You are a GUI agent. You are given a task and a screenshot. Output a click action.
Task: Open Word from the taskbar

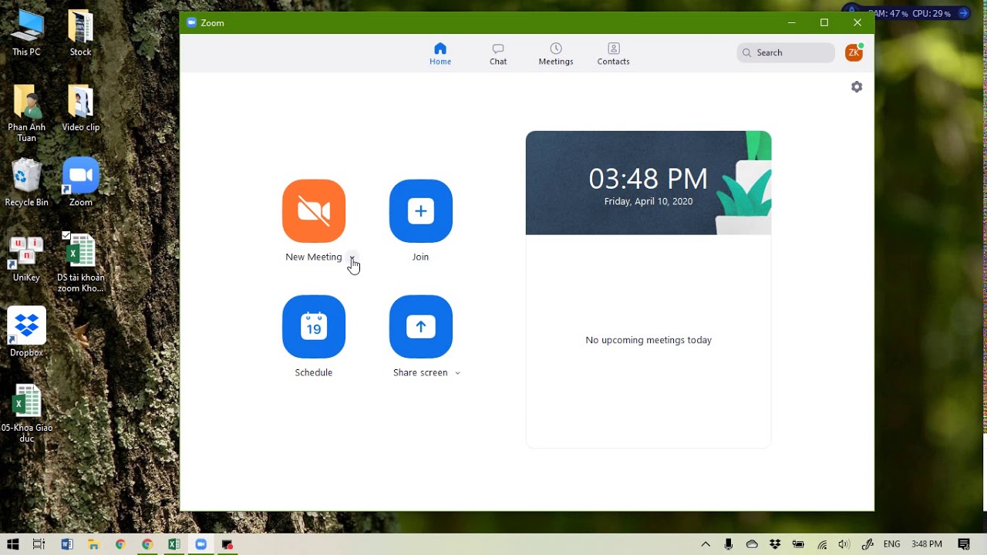(67, 544)
